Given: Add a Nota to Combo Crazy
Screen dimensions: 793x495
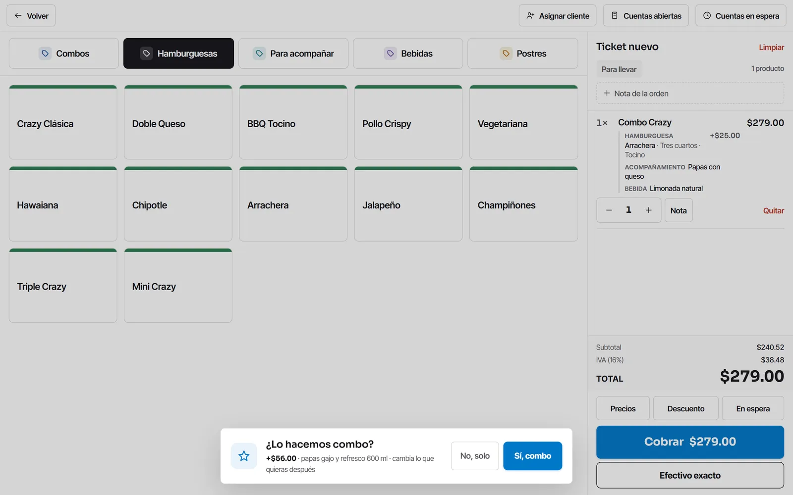Looking at the screenshot, I should coord(679,210).
